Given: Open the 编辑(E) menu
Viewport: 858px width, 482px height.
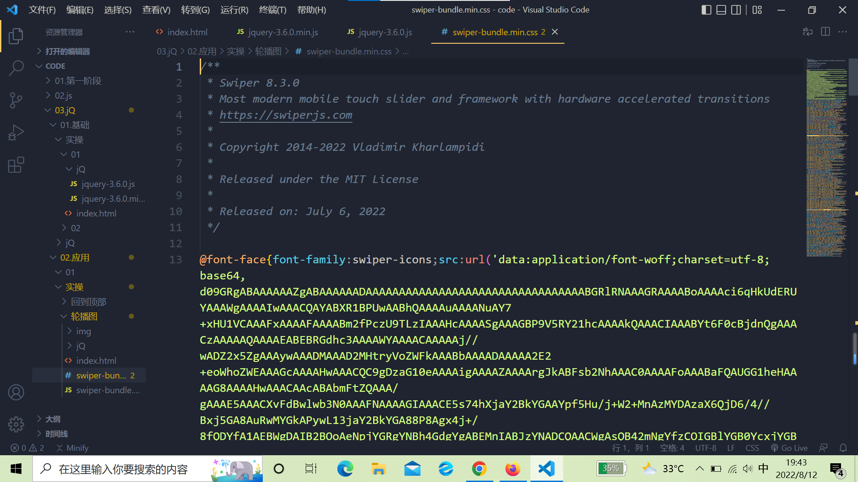Looking at the screenshot, I should [80, 10].
